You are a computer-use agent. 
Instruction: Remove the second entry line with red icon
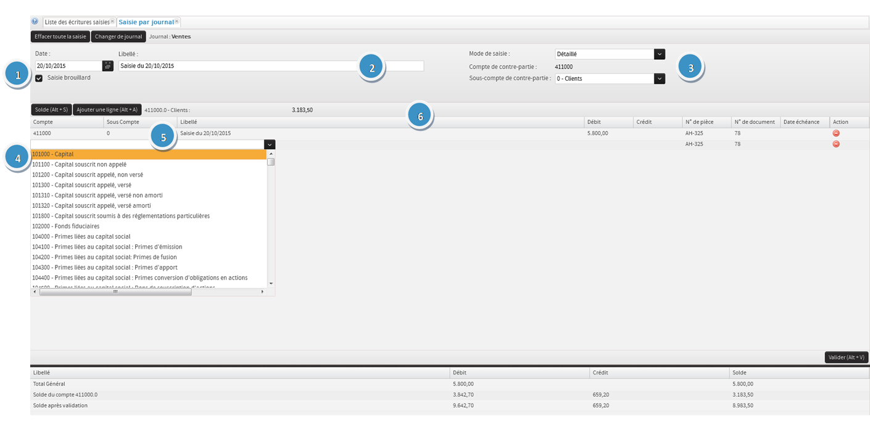click(836, 144)
